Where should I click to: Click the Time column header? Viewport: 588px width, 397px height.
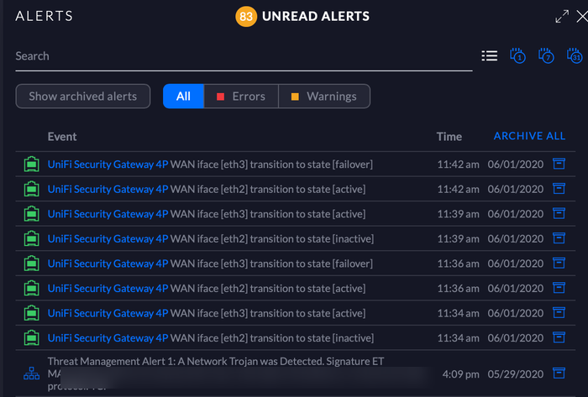[x=449, y=137]
